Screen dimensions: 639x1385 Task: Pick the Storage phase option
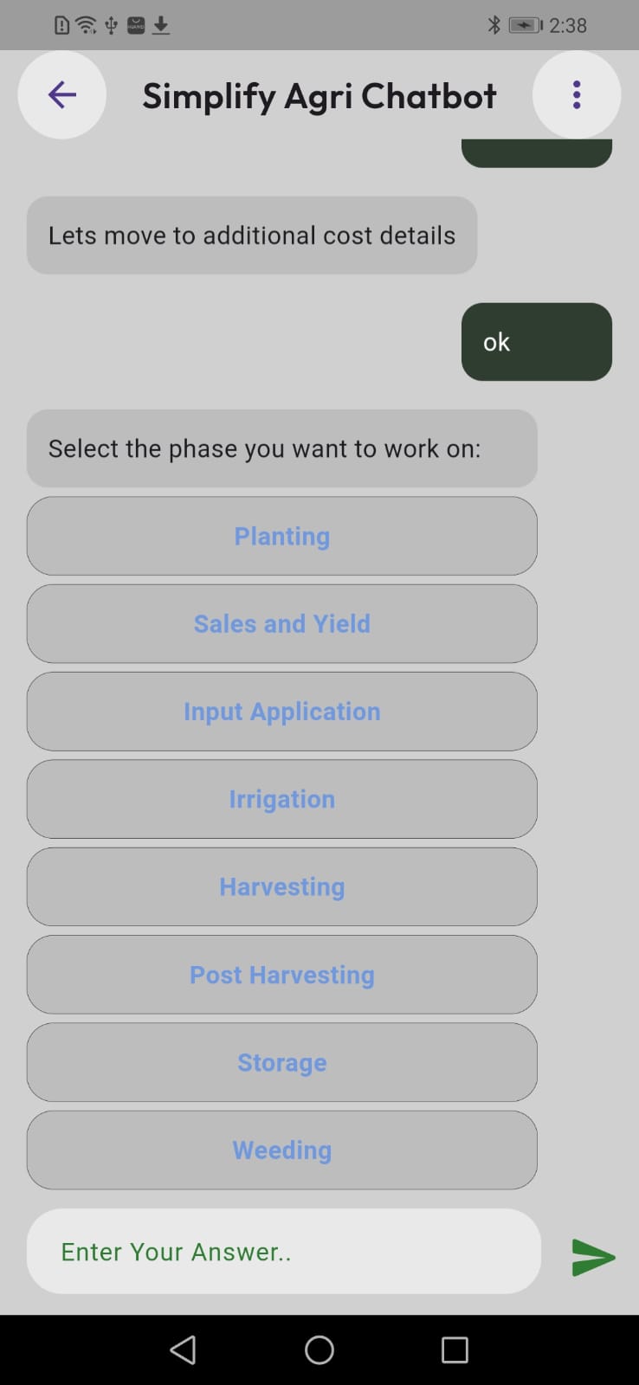coord(282,1062)
